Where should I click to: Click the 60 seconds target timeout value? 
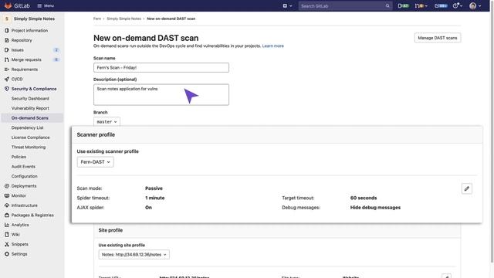point(364,198)
